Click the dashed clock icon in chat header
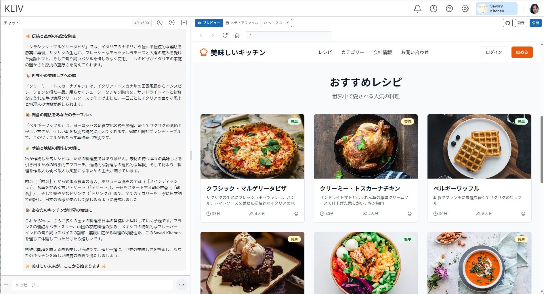 pyautogui.click(x=160, y=23)
